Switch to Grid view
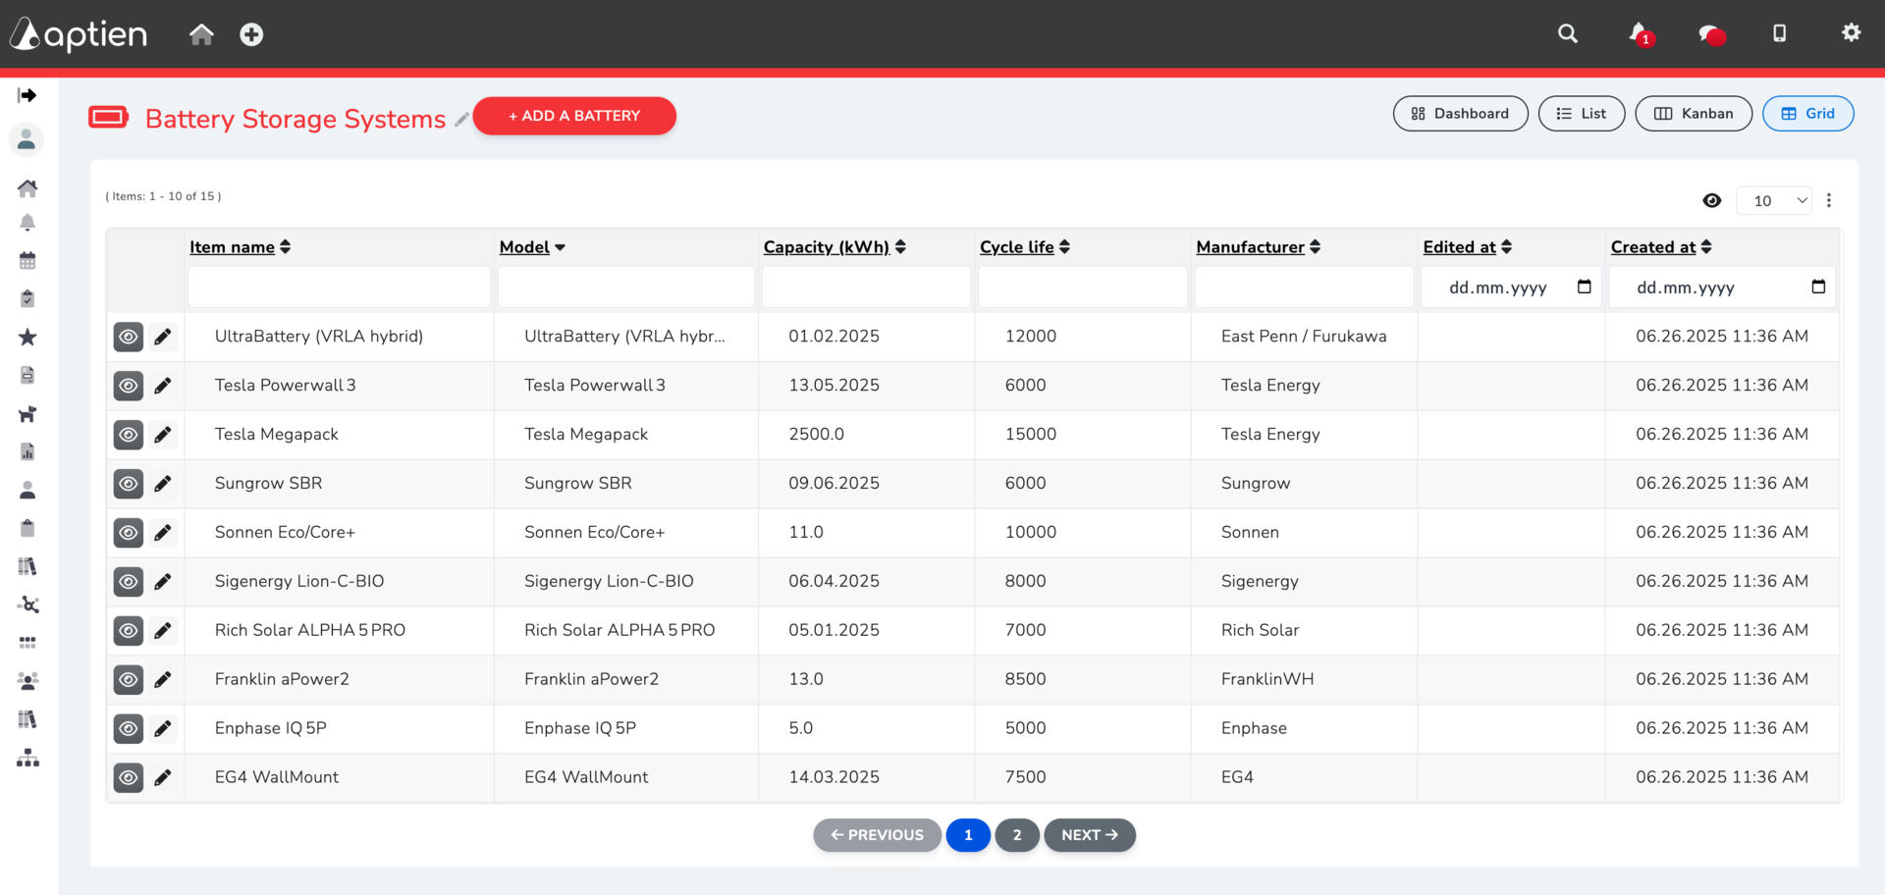 [1807, 114]
